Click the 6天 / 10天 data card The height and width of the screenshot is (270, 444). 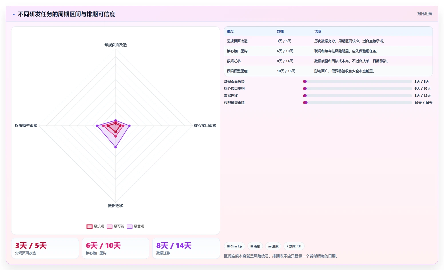(x=116, y=248)
